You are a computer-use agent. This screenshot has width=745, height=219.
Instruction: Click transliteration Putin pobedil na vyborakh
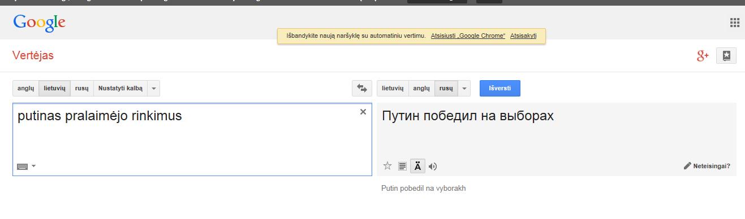click(x=424, y=189)
